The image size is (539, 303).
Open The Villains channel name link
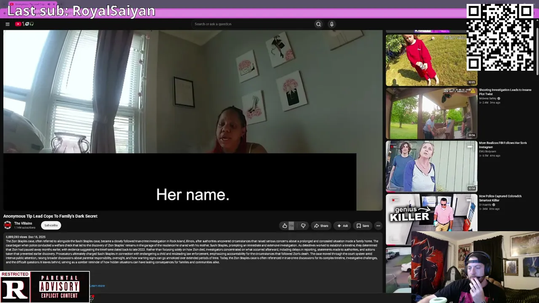coord(23,223)
